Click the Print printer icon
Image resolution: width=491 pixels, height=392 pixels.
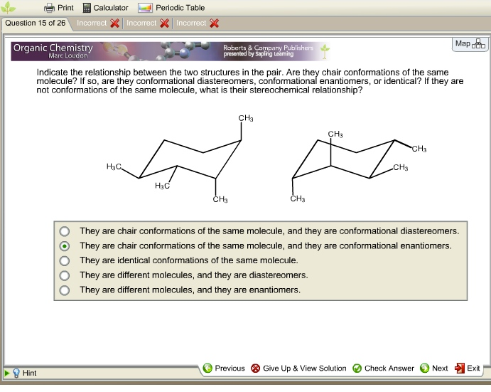tap(50, 8)
